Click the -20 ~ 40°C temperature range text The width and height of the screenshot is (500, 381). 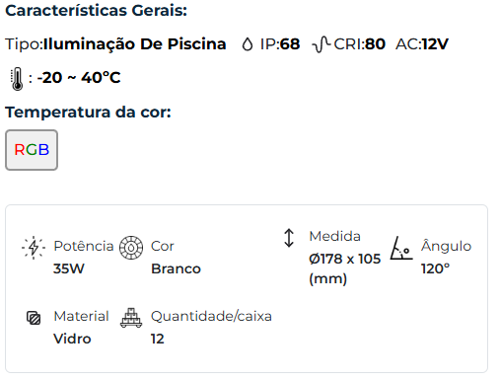(x=79, y=78)
